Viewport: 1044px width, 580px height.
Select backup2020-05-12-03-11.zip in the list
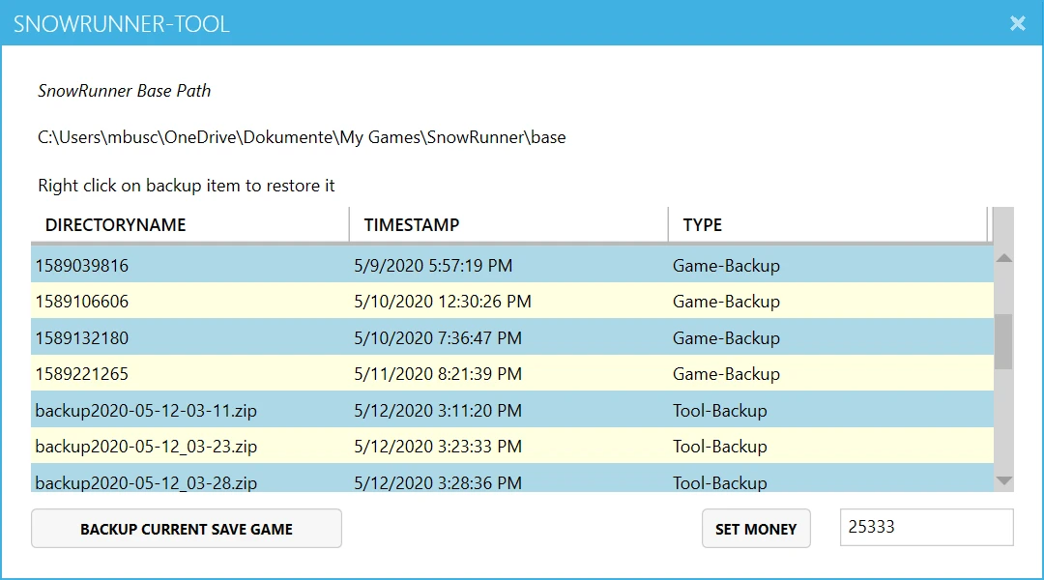pyautogui.click(x=290, y=410)
